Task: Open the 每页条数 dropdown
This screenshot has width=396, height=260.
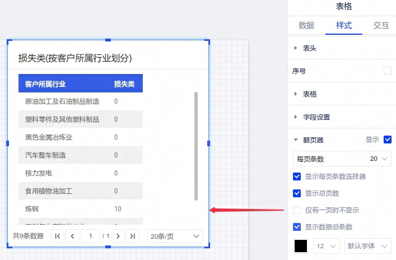Action: [342, 159]
